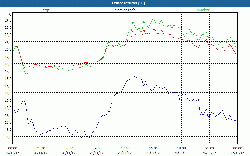Viewport: 250px width, 156px height.
Task: Click the 24,0 y-axis value
Action: tap(8, 20)
